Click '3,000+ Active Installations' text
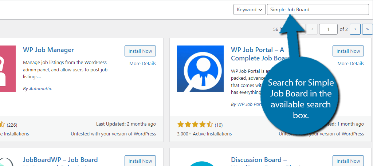This screenshot has width=373, height=166. pyautogui.click(x=204, y=134)
